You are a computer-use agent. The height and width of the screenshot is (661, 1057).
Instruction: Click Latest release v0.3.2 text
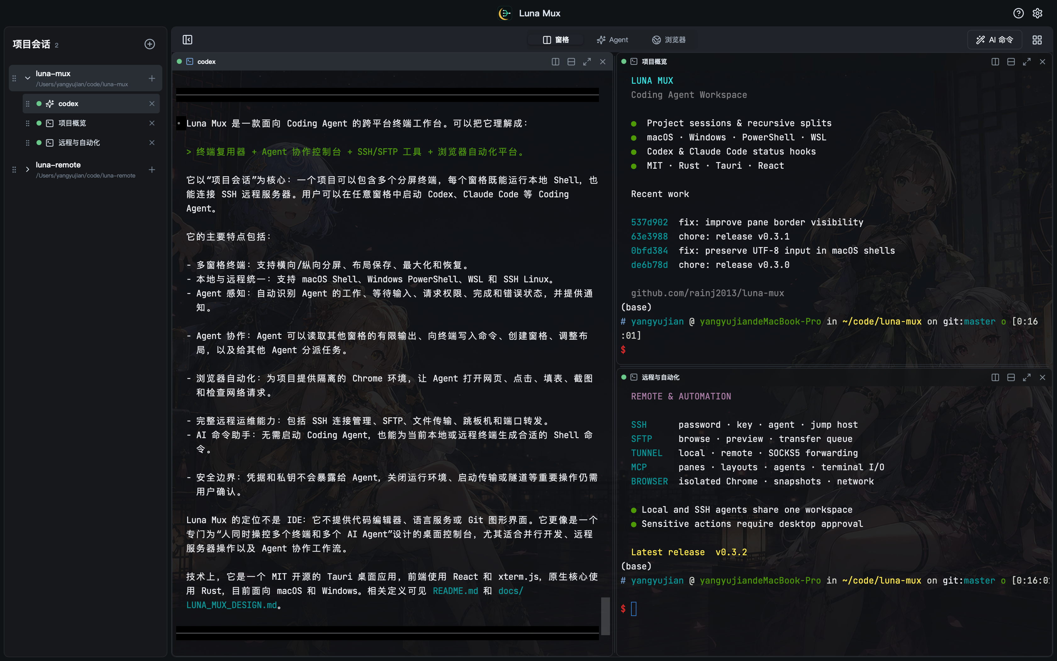coord(689,552)
